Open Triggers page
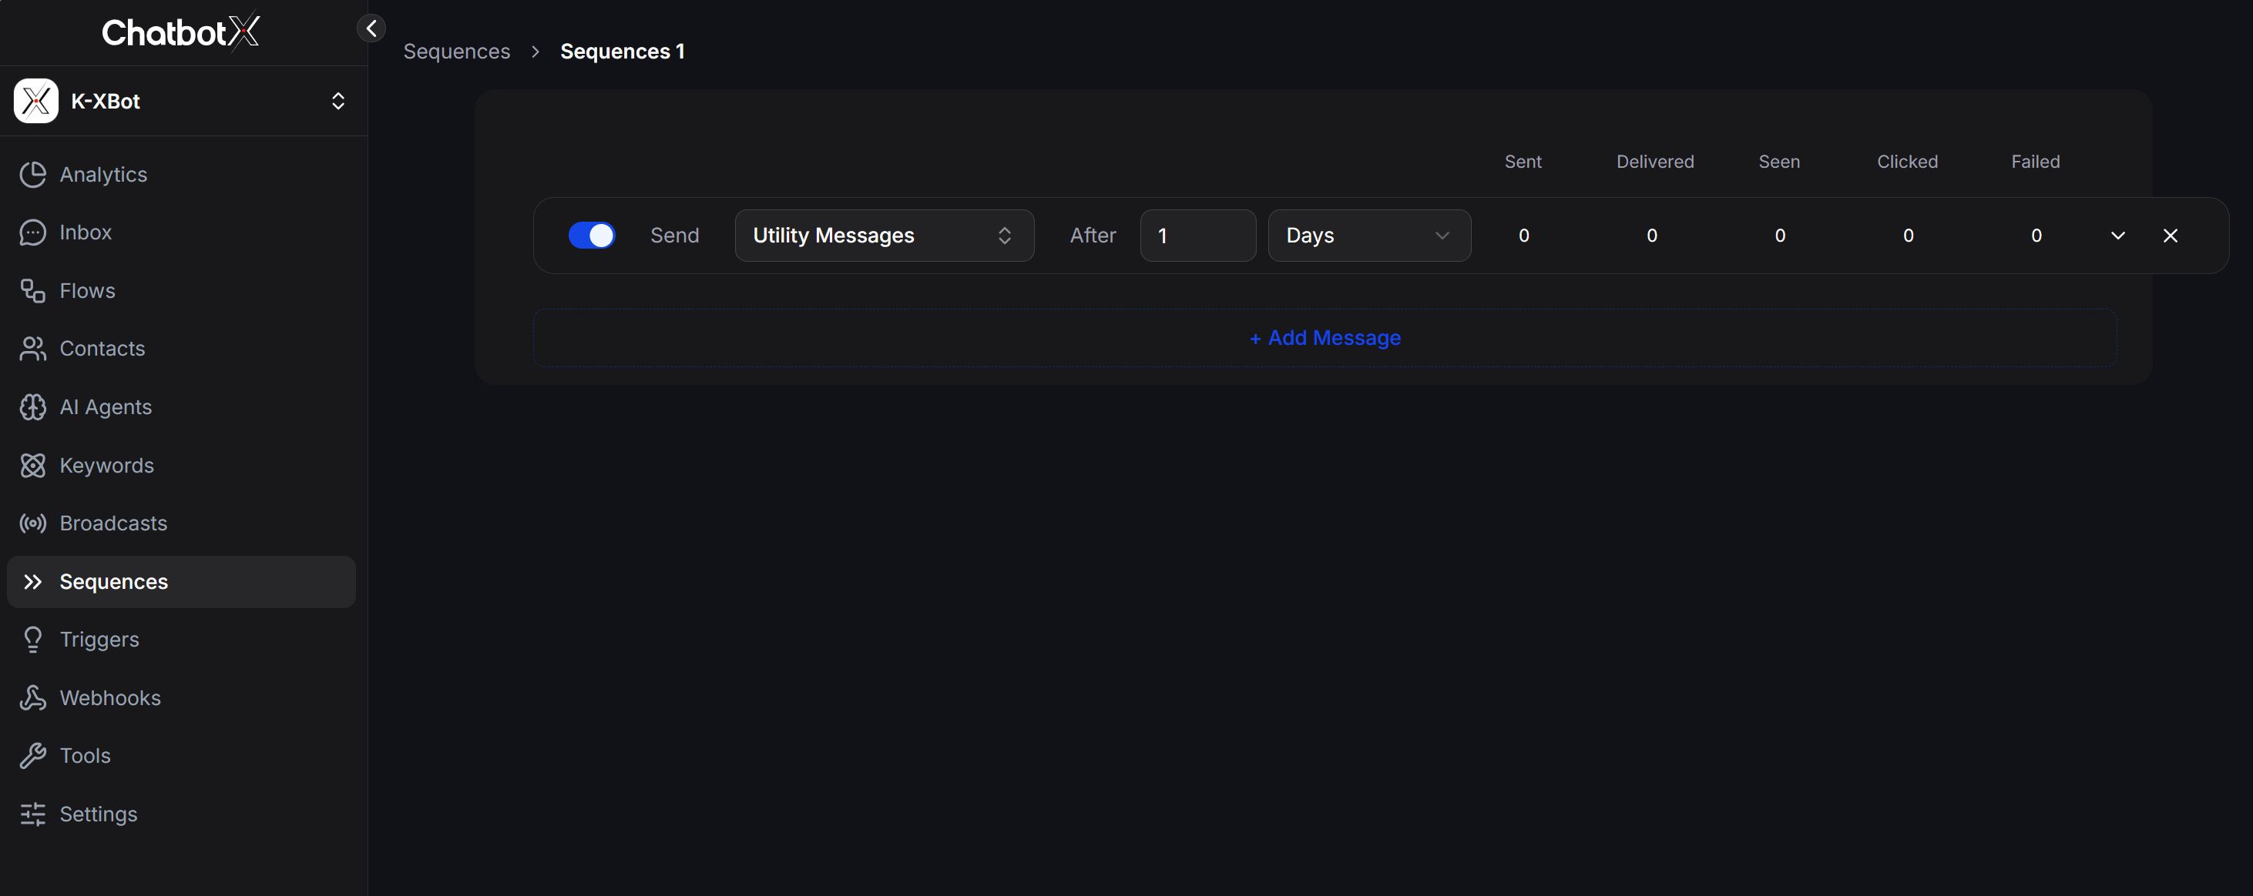2253x896 pixels. 182,640
